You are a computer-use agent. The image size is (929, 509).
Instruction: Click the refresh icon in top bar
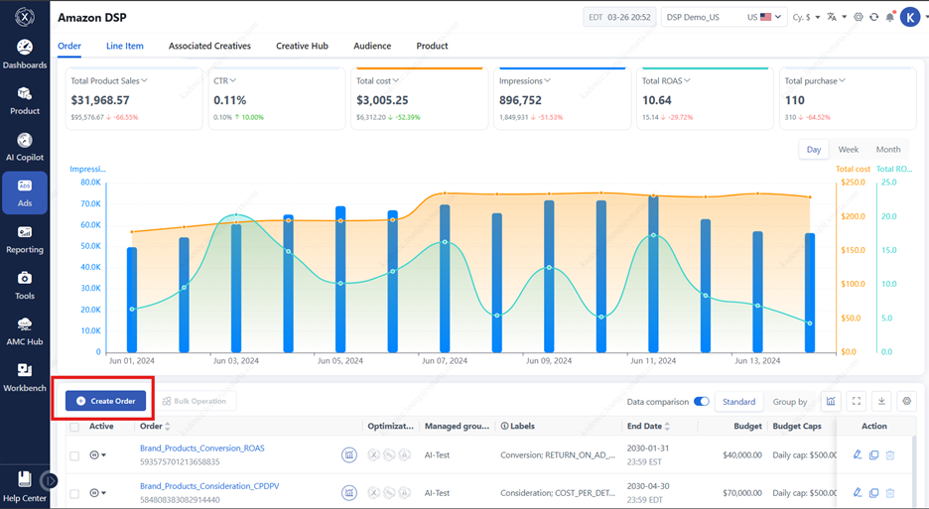pyautogui.click(x=873, y=17)
